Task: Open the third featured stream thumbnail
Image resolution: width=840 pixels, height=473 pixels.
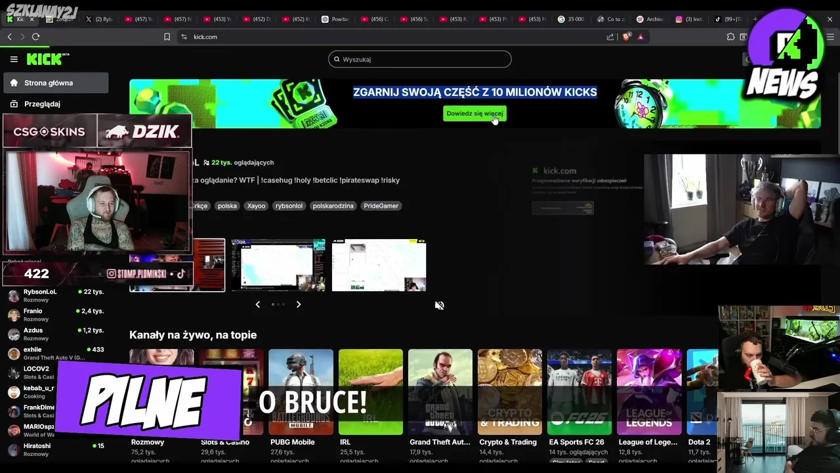Action: pyautogui.click(x=379, y=265)
